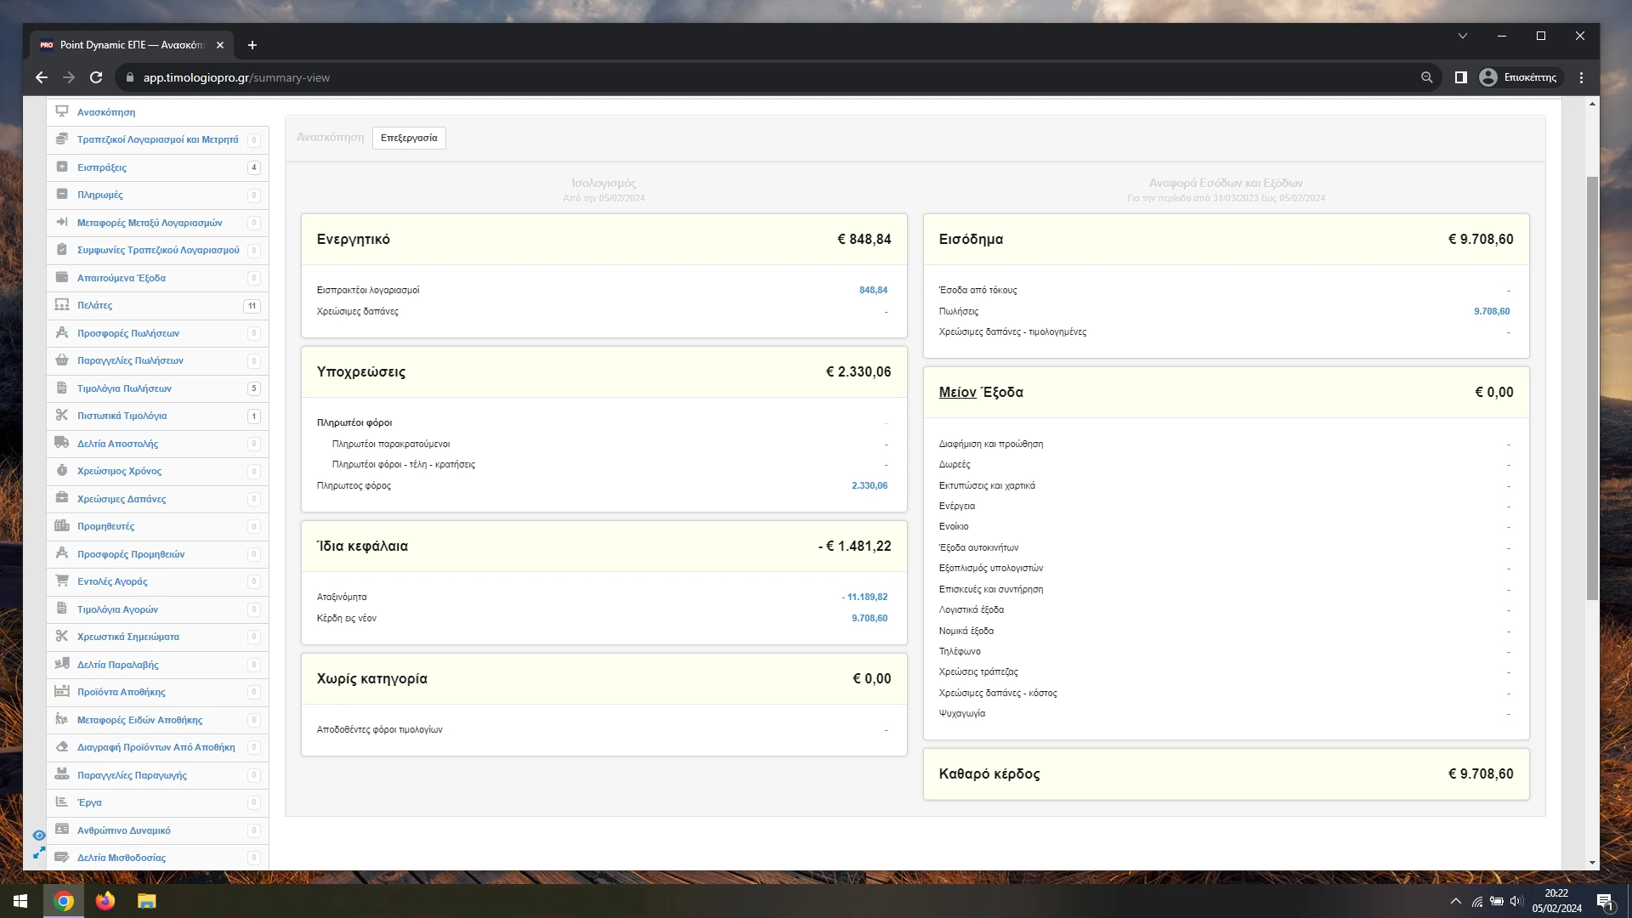Select Προμηθευτές from the sidebar
Image resolution: width=1632 pixels, height=918 pixels.
(105, 526)
